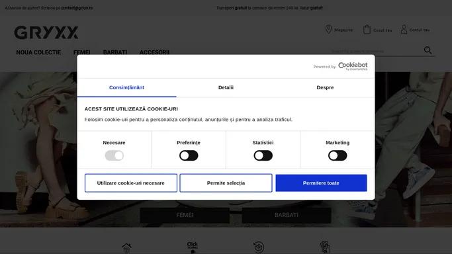Viewport: 452px width, 254px height.
Task: Click the hand payment icon at the bottom of the page
Action: pyautogui.click(x=325, y=247)
